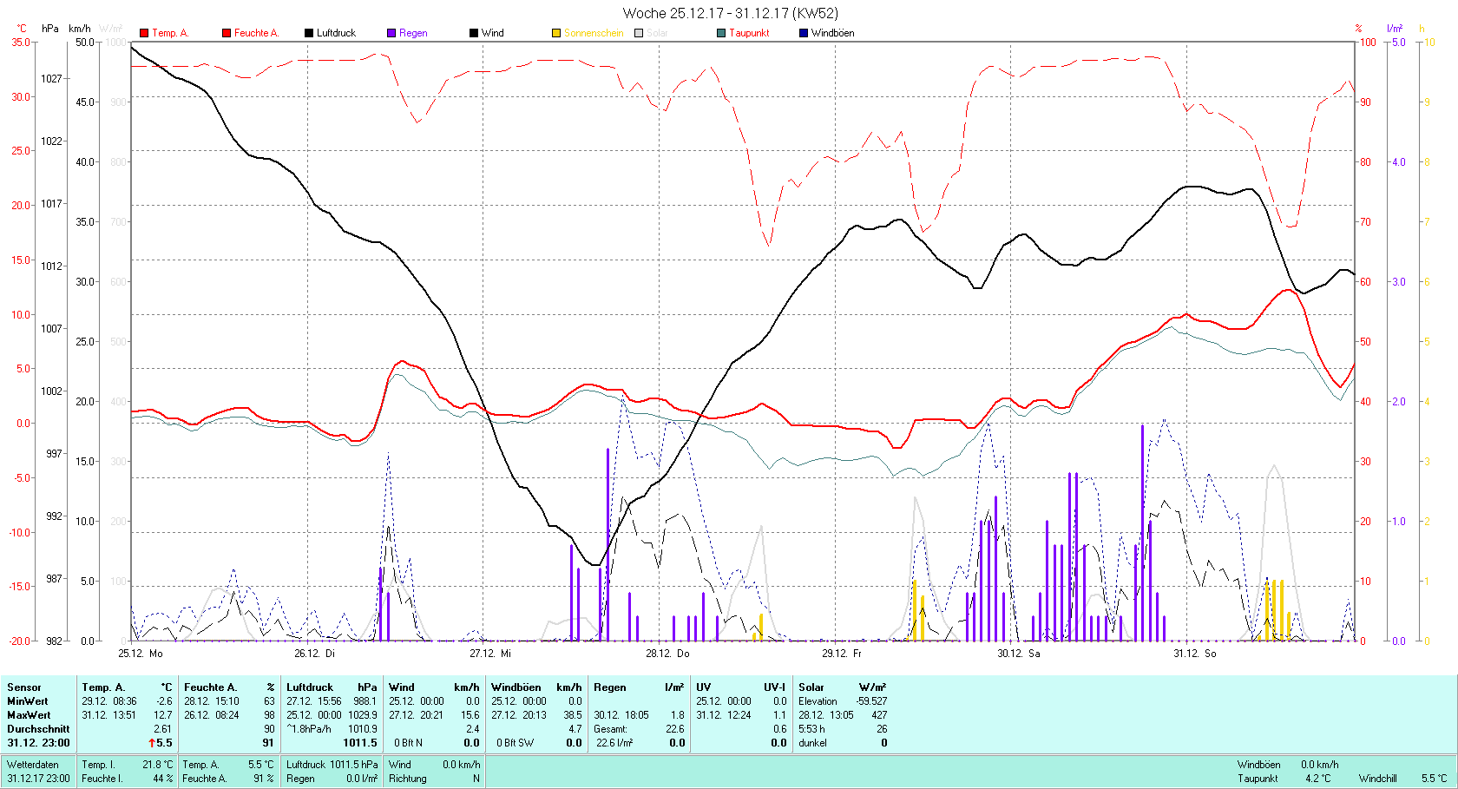Click the 'Windchill' label at bottom right
This screenshot has width=1458, height=789.
click(x=1378, y=779)
